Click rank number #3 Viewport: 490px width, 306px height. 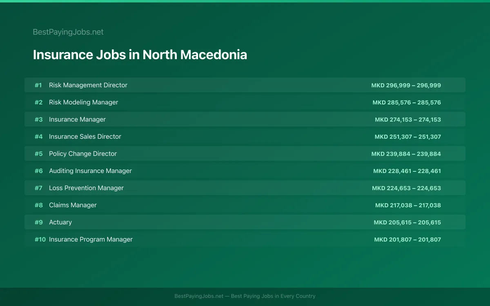(x=38, y=120)
